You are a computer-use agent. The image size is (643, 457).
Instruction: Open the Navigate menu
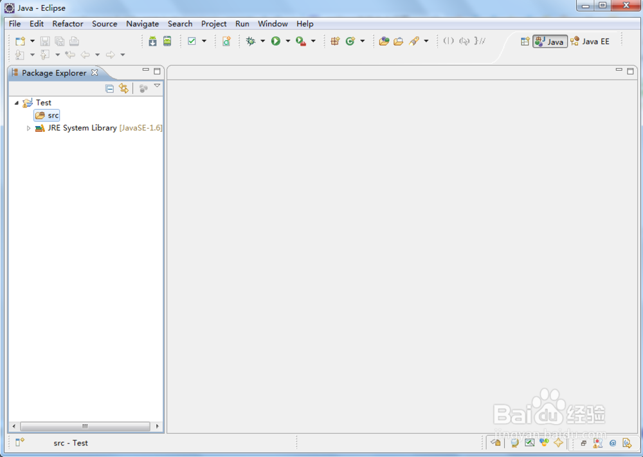coord(142,24)
